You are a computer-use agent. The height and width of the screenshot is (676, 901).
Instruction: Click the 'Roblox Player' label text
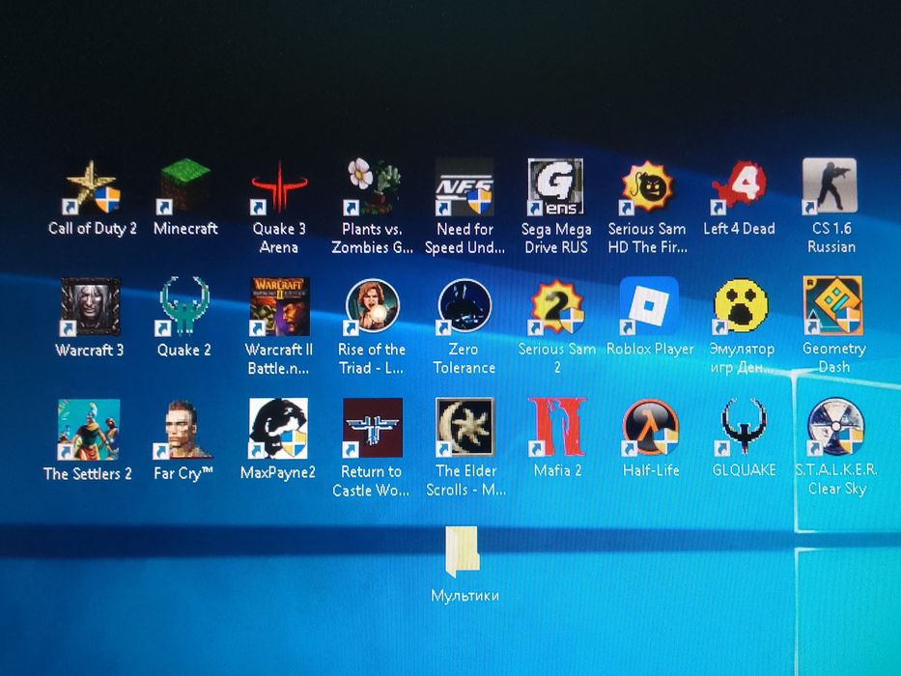[651, 349]
